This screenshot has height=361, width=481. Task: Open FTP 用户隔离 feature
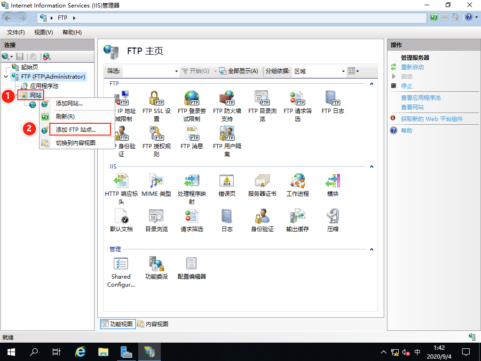pos(227,141)
